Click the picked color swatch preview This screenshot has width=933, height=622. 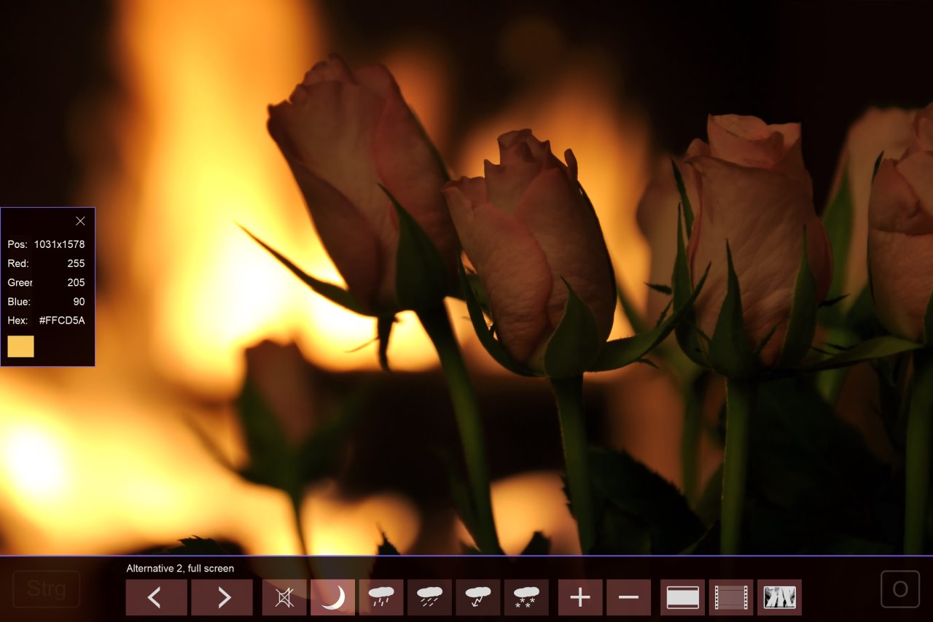[x=20, y=346]
